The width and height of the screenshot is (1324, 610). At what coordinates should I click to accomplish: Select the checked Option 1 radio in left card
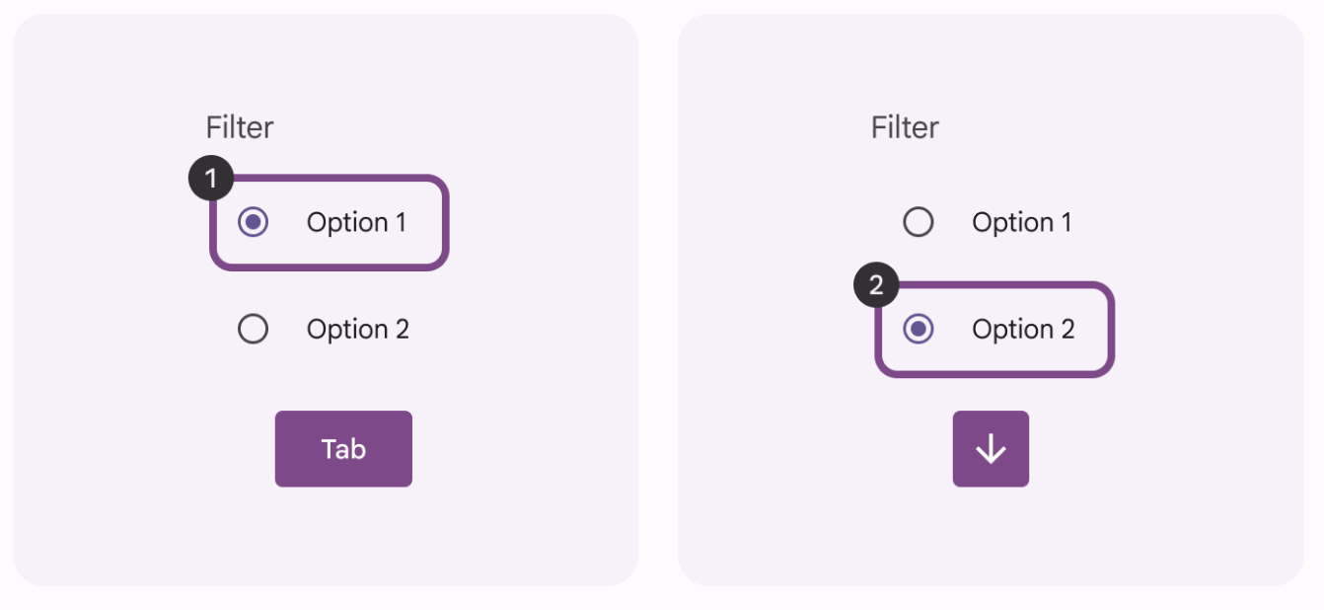[x=254, y=222]
